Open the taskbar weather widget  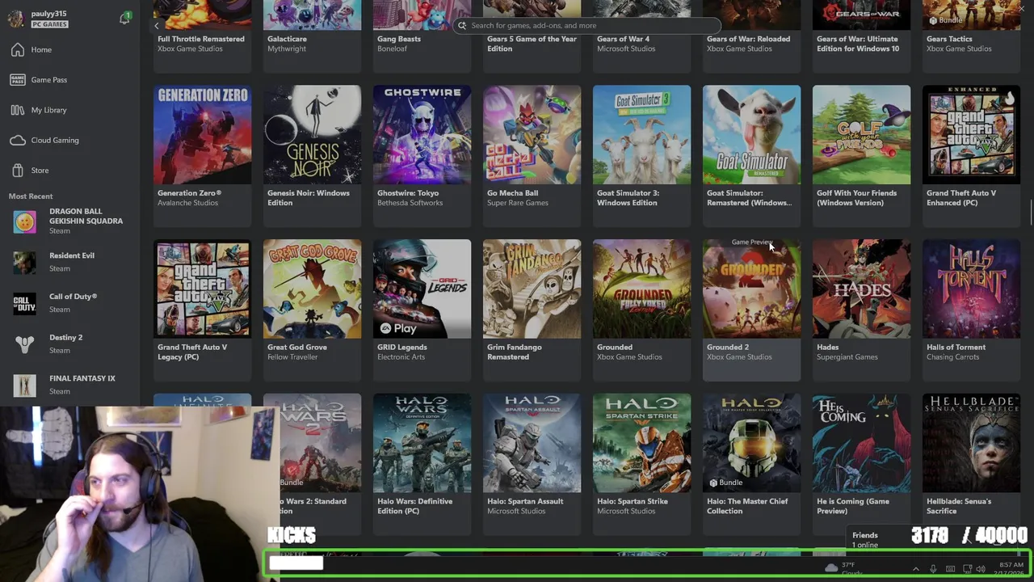[x=843, y=568]
